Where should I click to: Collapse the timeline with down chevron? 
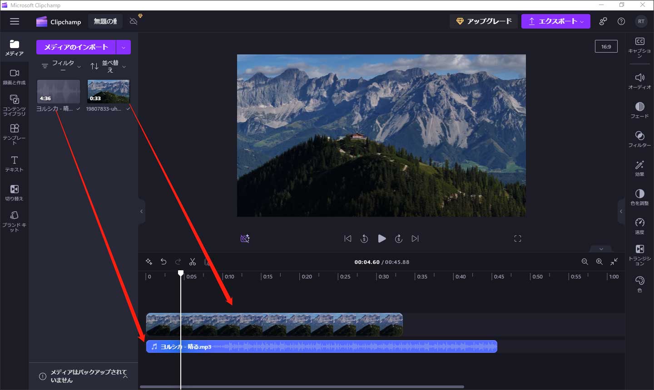[x=601, y=249]
